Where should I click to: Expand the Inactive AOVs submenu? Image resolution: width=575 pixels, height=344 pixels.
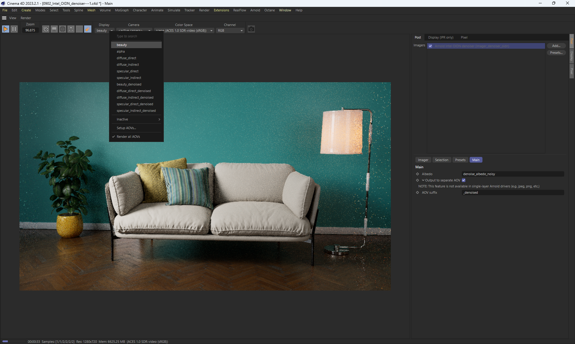(136, 119)
